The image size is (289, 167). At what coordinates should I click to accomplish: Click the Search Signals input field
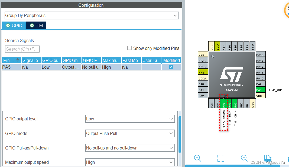(22, 49)
